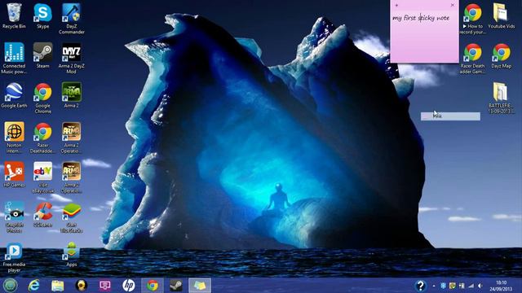Open the Start orb on the taskbar
Screen dimensions: 522x293
[11, 286]
